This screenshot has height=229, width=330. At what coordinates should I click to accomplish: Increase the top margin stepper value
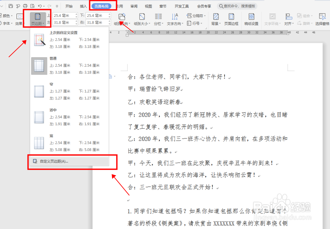click(x=76, y=14)
